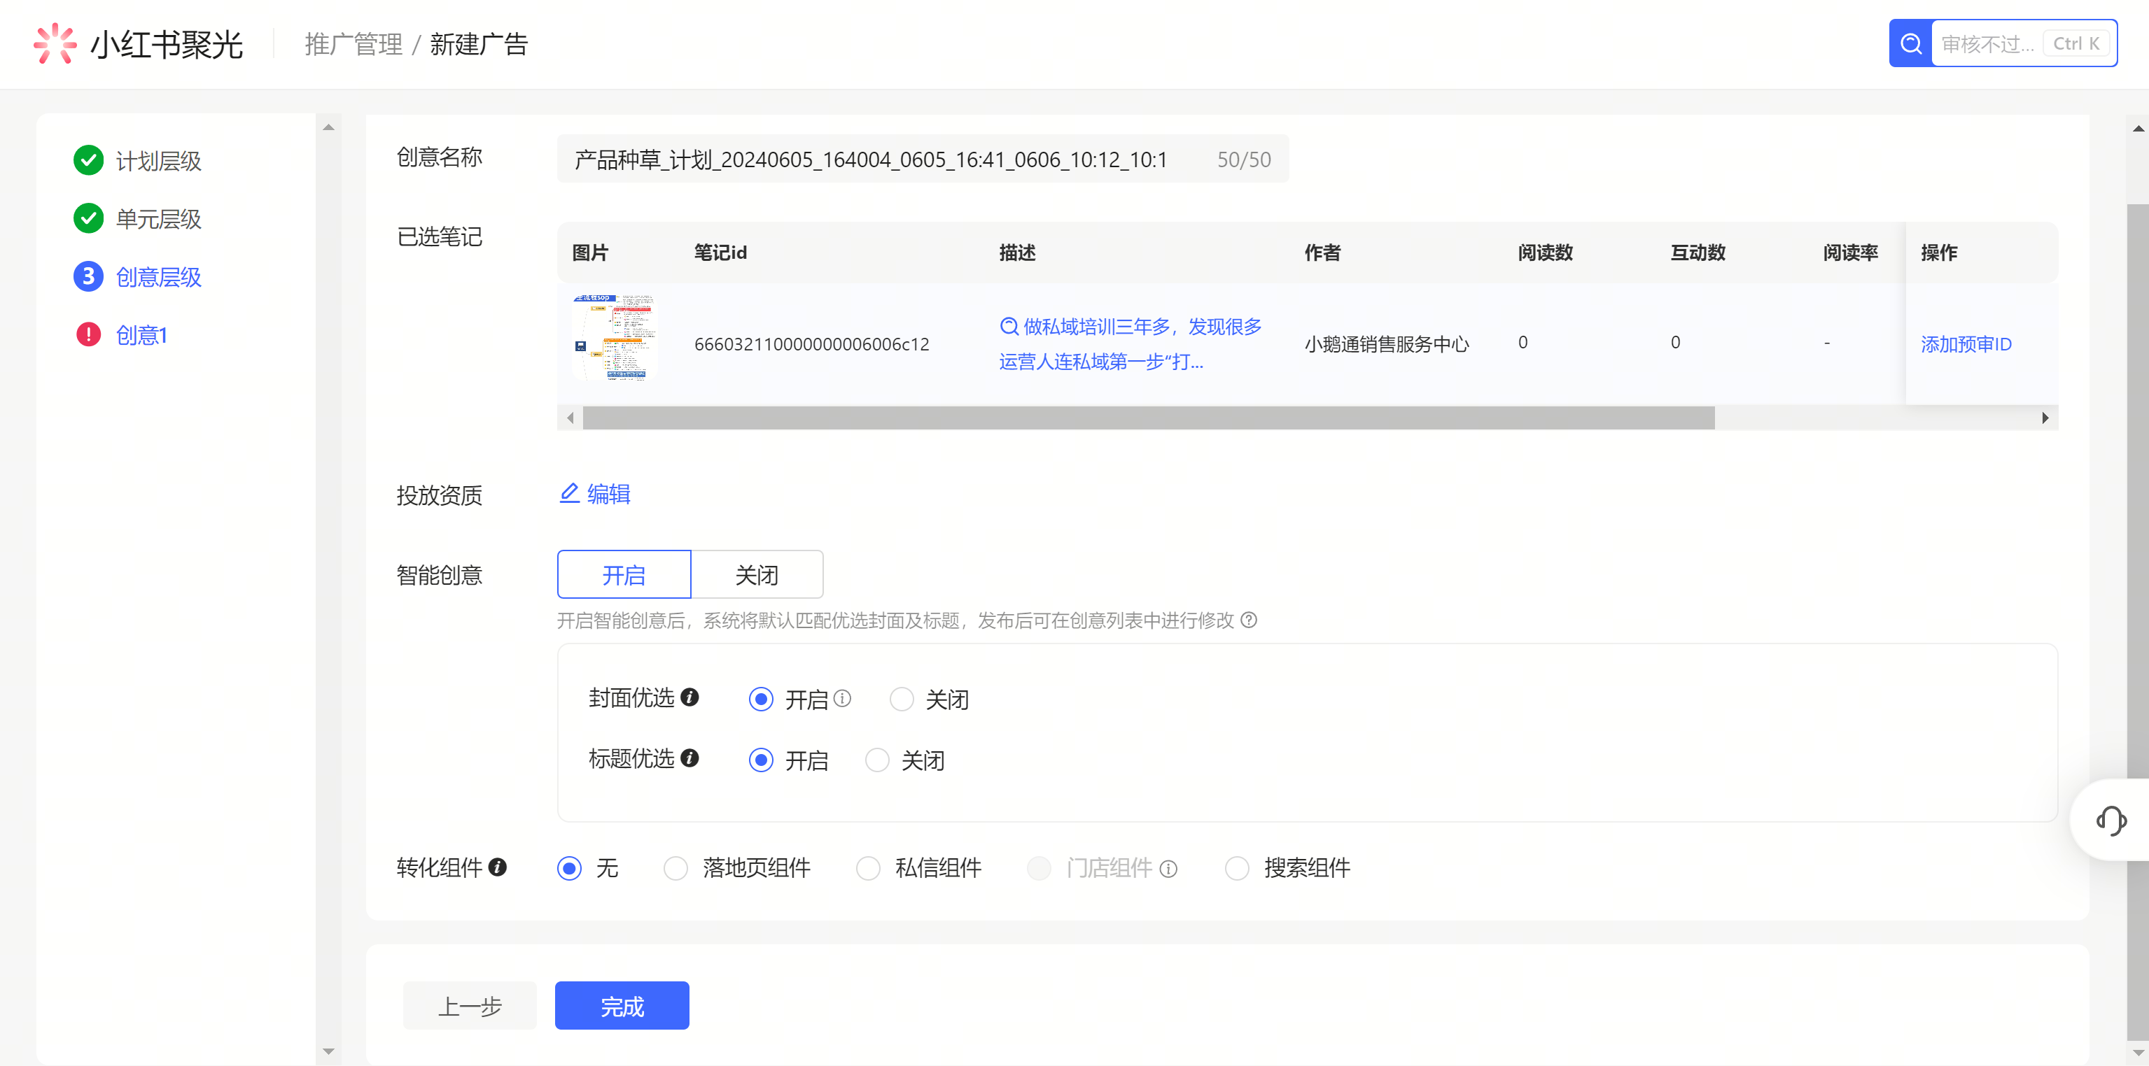Click info icon next to 转化组件 label

498,867
